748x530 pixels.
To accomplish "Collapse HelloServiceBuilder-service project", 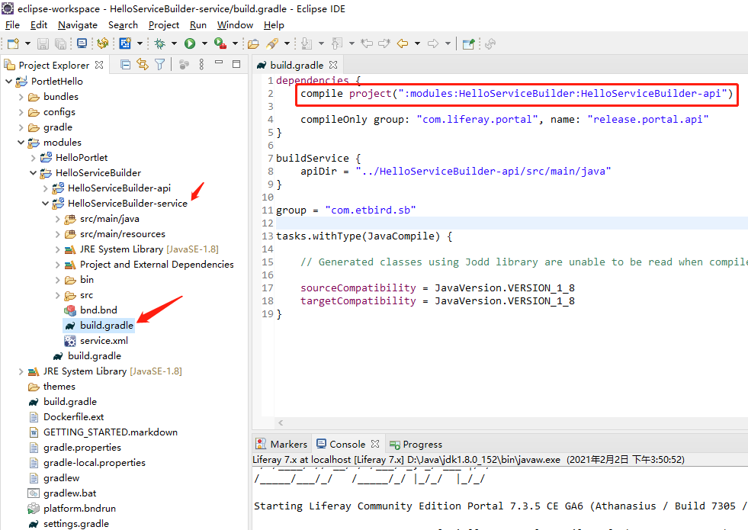I will pos(45,203).
